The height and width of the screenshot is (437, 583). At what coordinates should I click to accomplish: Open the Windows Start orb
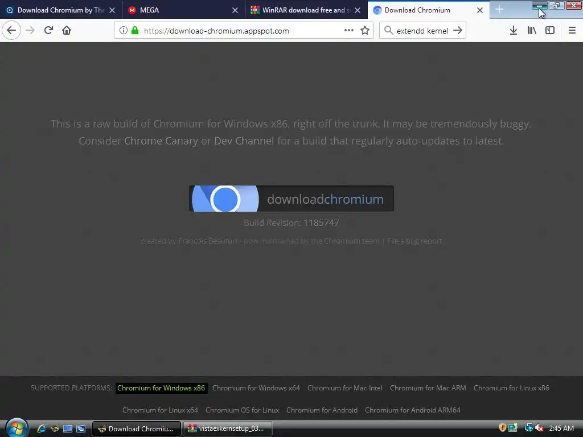pos(17,428)
